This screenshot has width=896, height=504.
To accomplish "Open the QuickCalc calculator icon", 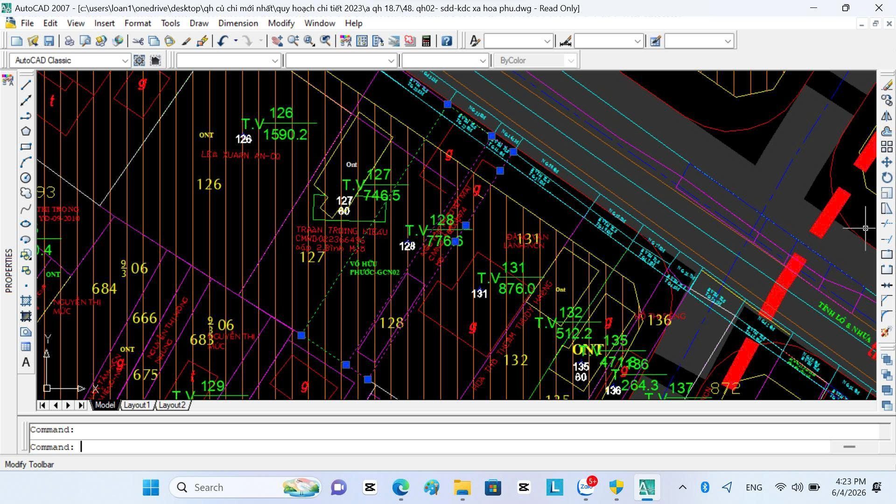I will pos(426,41).
